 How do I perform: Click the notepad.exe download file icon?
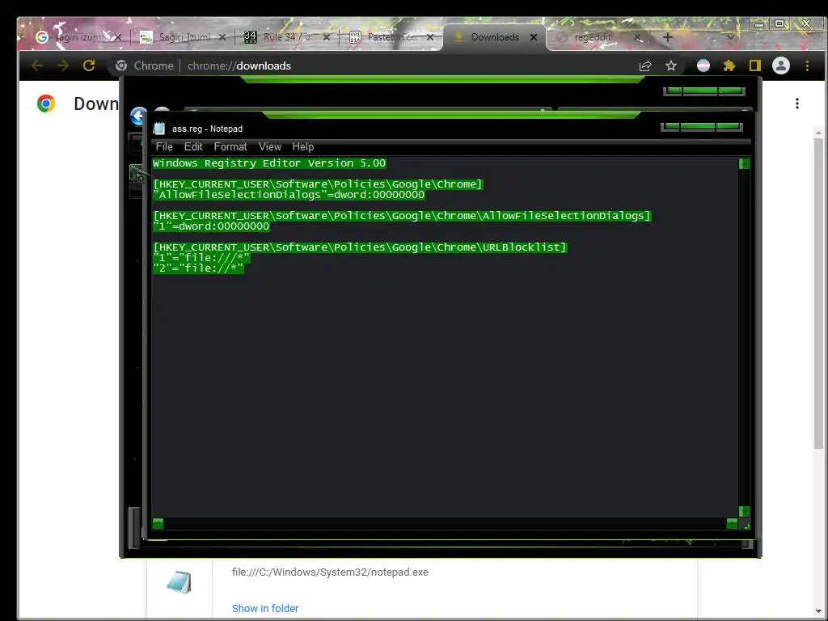coord(179,582)
